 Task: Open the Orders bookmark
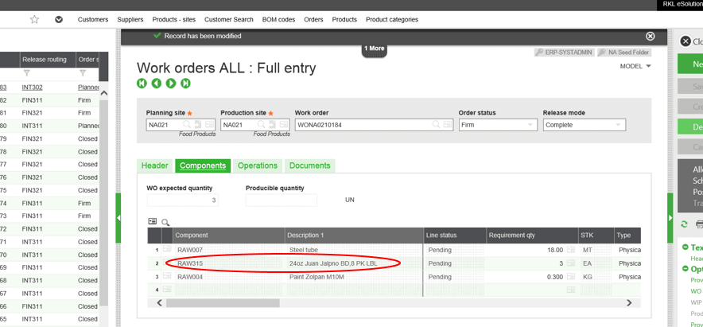[x=313, y=19]
